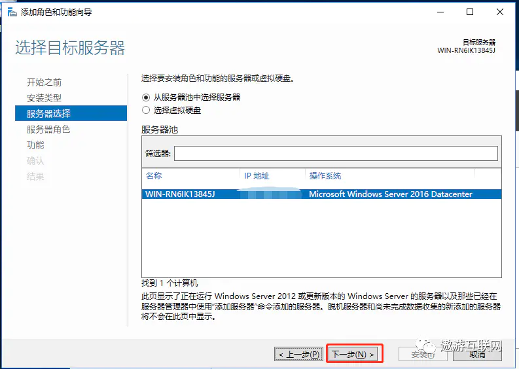
Task: Maximize the wizard window
Action: click(x=470, y=12)
